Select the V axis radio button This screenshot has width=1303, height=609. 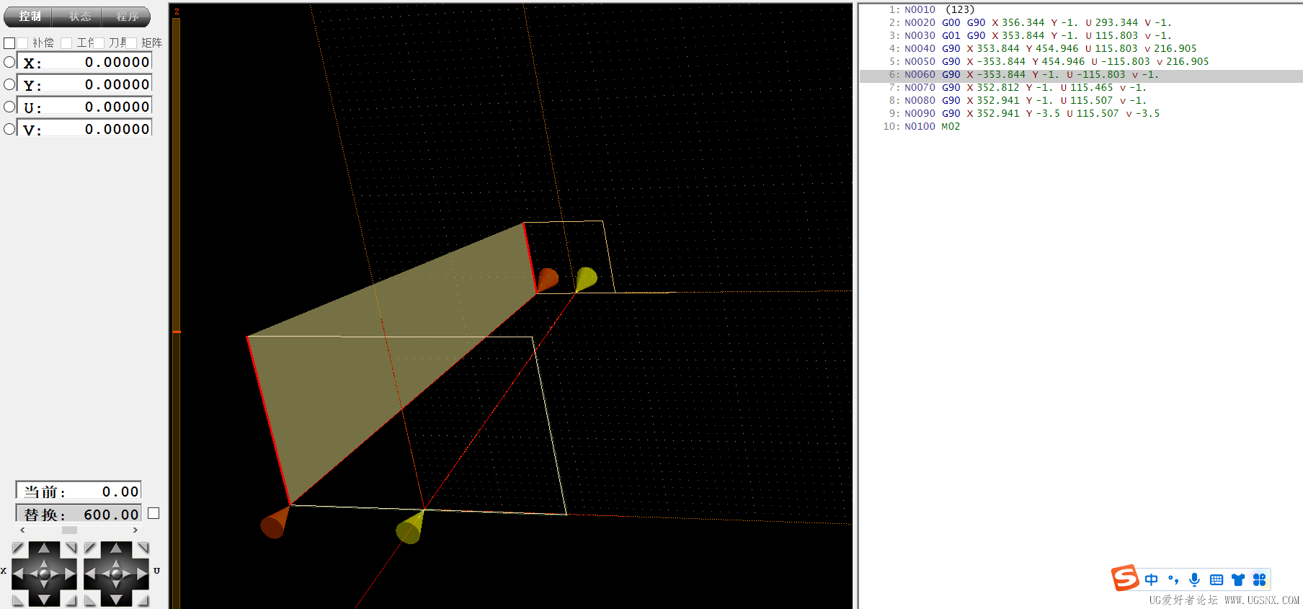[9, 129]
